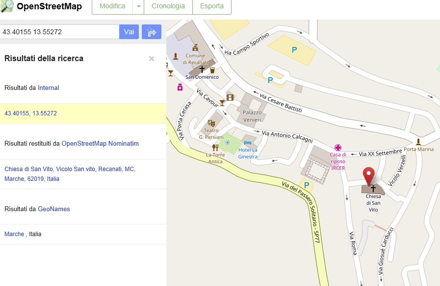The height and width of the screenshot is (286, 440).
Task: Click the Hotel La Ginestra bed icon
Action: [x=248, y=143]
